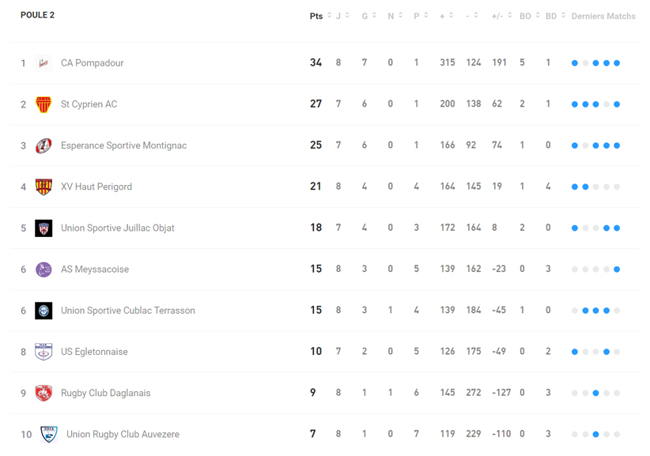Open the AS Meyssacoise team link
The width and height of the screenshot is (650, 456).
[95, 269]
